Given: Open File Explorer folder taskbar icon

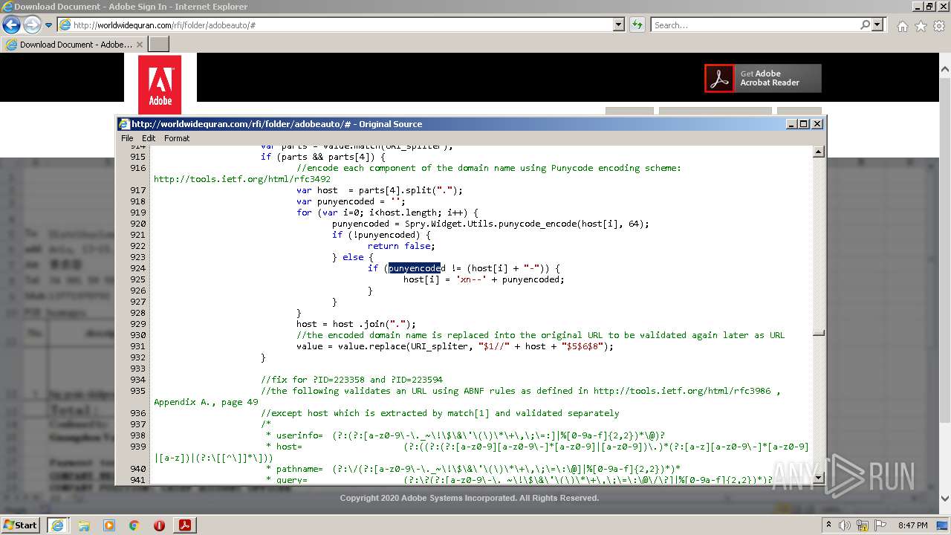Looking at the screenshot, I should [83, 525].
